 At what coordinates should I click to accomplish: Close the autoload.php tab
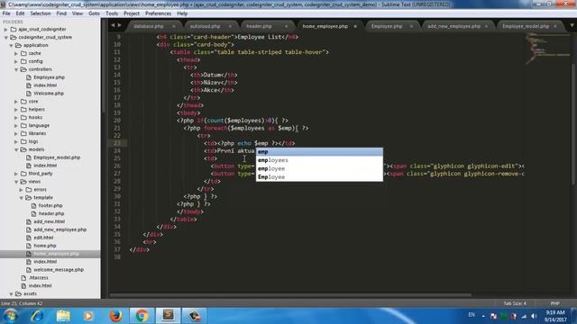[x=230, y=26]
